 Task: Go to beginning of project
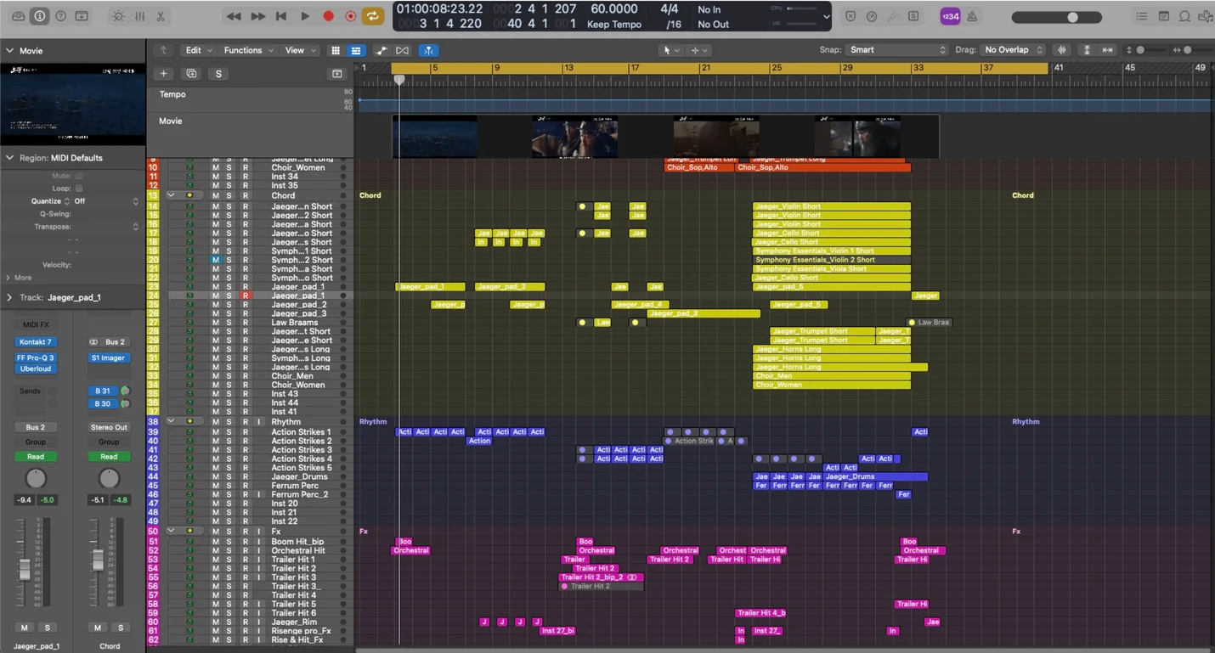[281, 16]
